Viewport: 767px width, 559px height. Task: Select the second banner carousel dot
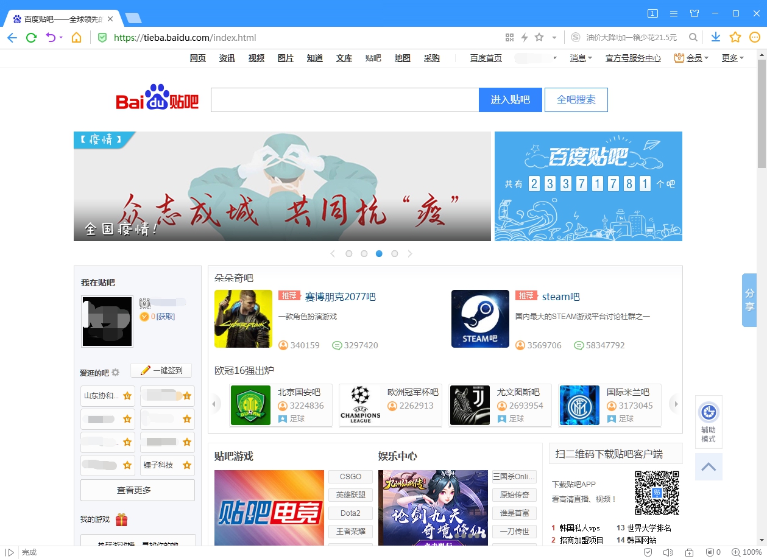click(364, 253)
